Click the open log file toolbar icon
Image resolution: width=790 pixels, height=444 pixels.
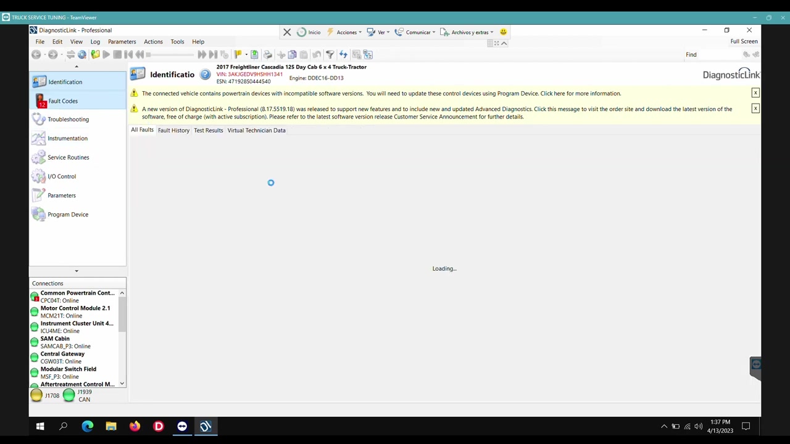click(x=95, y=55)
